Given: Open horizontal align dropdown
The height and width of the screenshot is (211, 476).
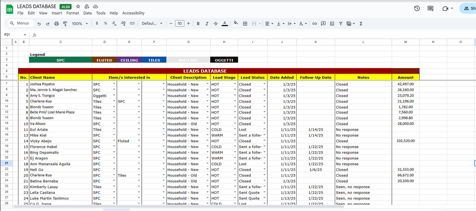Looking at the screenshot, I should click(269, 23).
